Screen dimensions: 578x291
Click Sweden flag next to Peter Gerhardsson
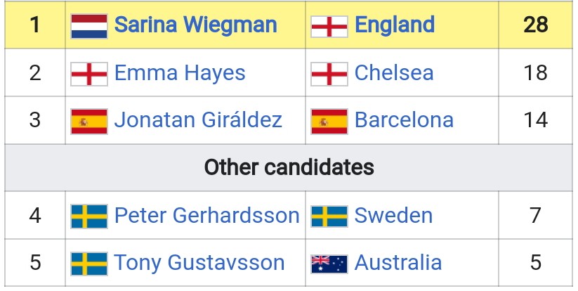pyautogui.click(x=89, y=216)
